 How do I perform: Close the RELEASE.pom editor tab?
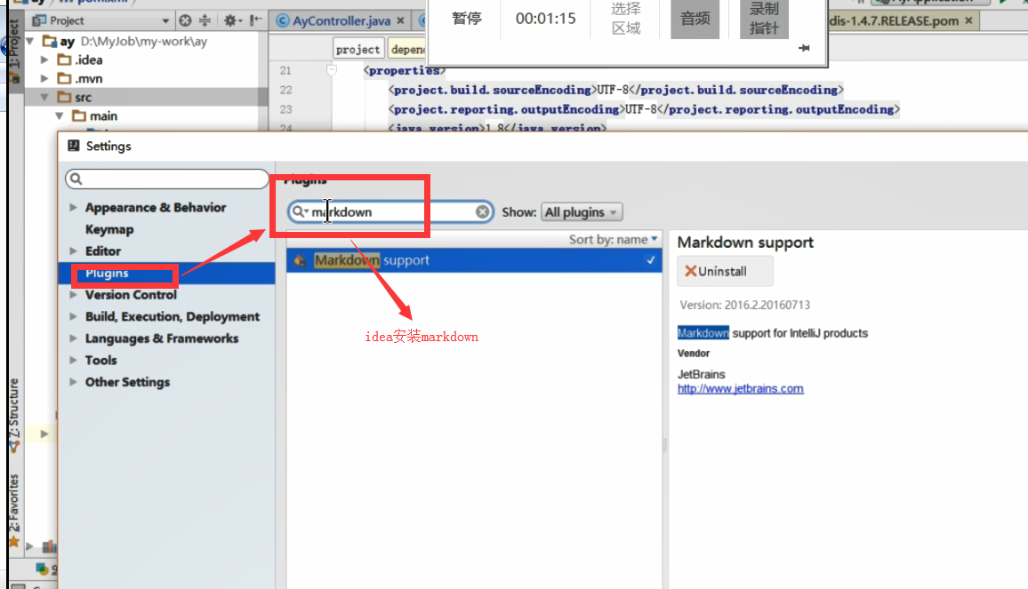969,21
